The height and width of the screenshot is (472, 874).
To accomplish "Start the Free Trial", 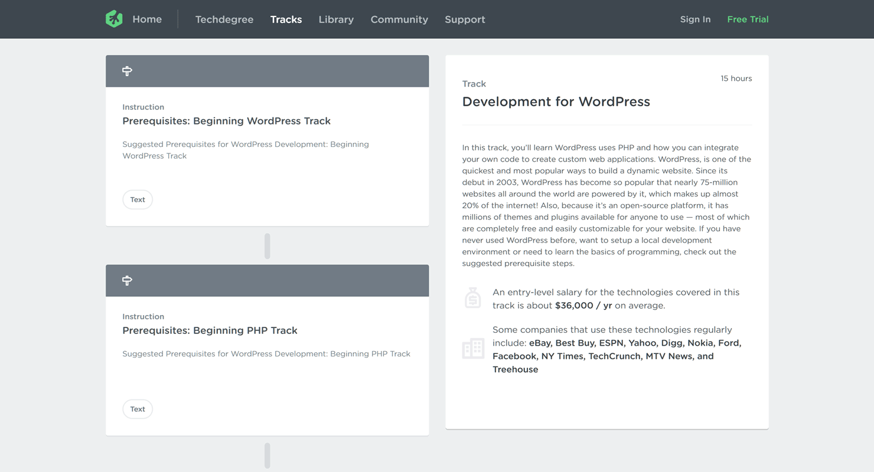I will pyautogui.click(x=748, y=19).
